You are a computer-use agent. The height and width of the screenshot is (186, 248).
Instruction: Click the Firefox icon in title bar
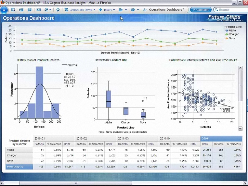(3, 3)
